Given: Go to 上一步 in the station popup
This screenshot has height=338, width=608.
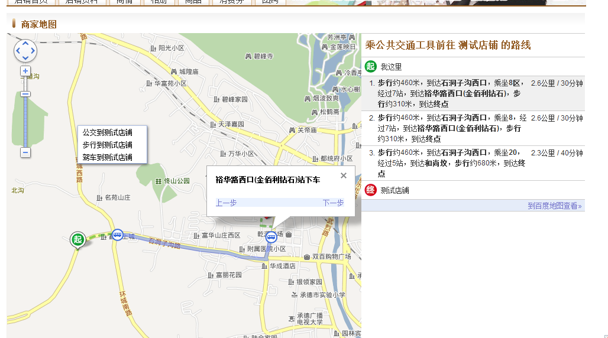Looking at the screenshot, I should tap(226, 203).
